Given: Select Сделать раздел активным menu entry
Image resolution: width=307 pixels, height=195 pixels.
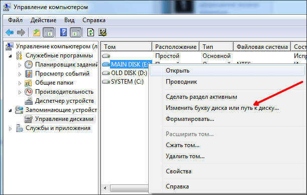Looking at the screenshot, I should (x=227, y=97).
